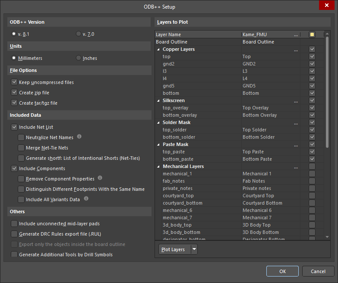338x283 pixels.
Task: Enable Generate DRC Rules export file
Action: coord(14,234)
